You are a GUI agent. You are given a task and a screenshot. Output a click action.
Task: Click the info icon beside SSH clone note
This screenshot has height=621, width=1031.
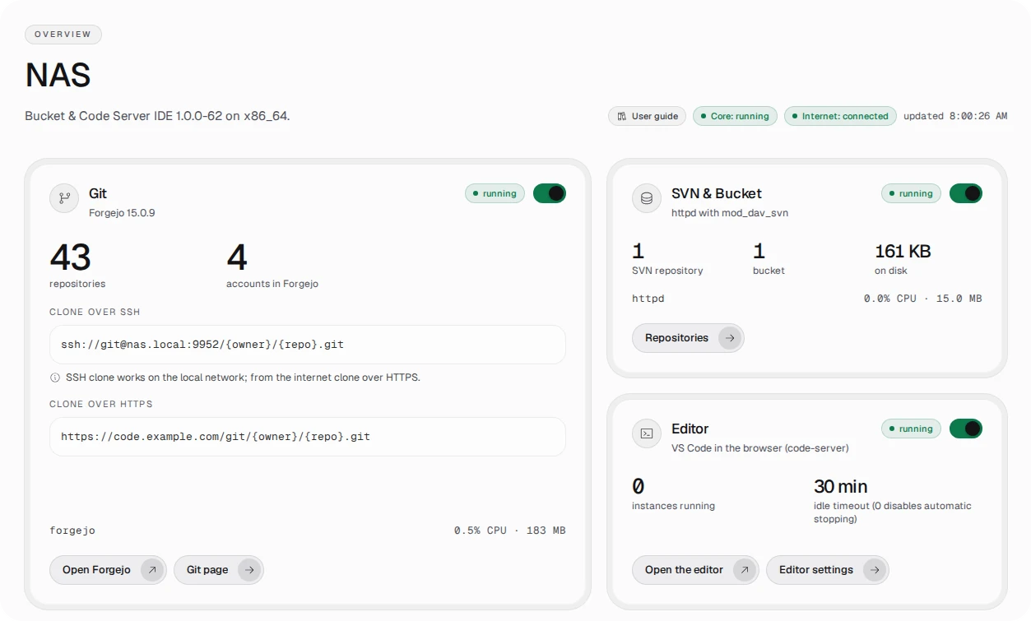(x=55, y=378)
